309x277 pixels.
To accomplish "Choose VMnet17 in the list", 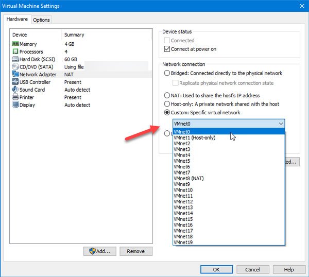I will (229, 231).
